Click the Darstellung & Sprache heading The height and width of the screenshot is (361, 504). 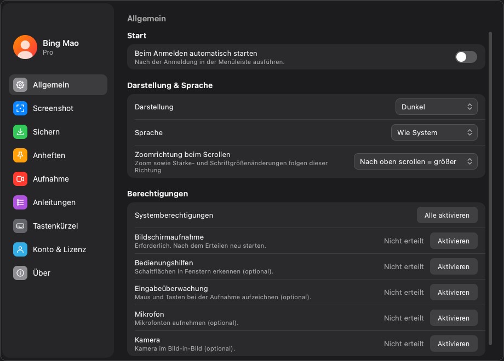tap(170, 85)
